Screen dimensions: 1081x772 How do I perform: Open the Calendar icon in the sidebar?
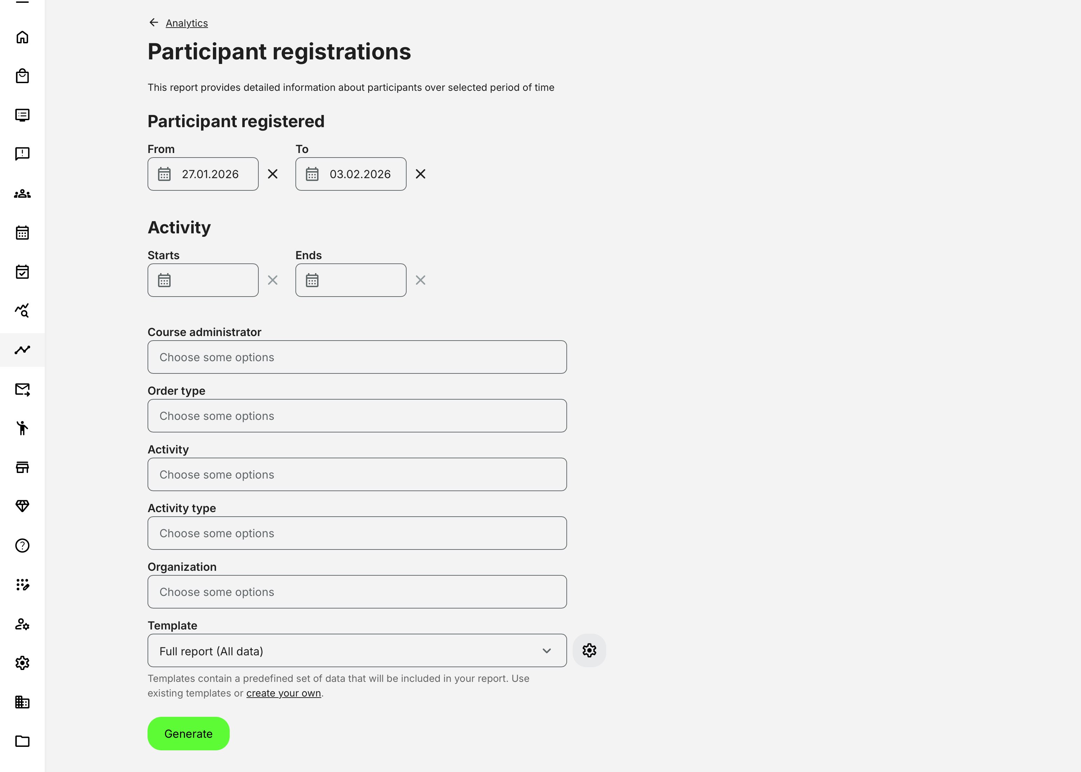click(x=22, y=232)
